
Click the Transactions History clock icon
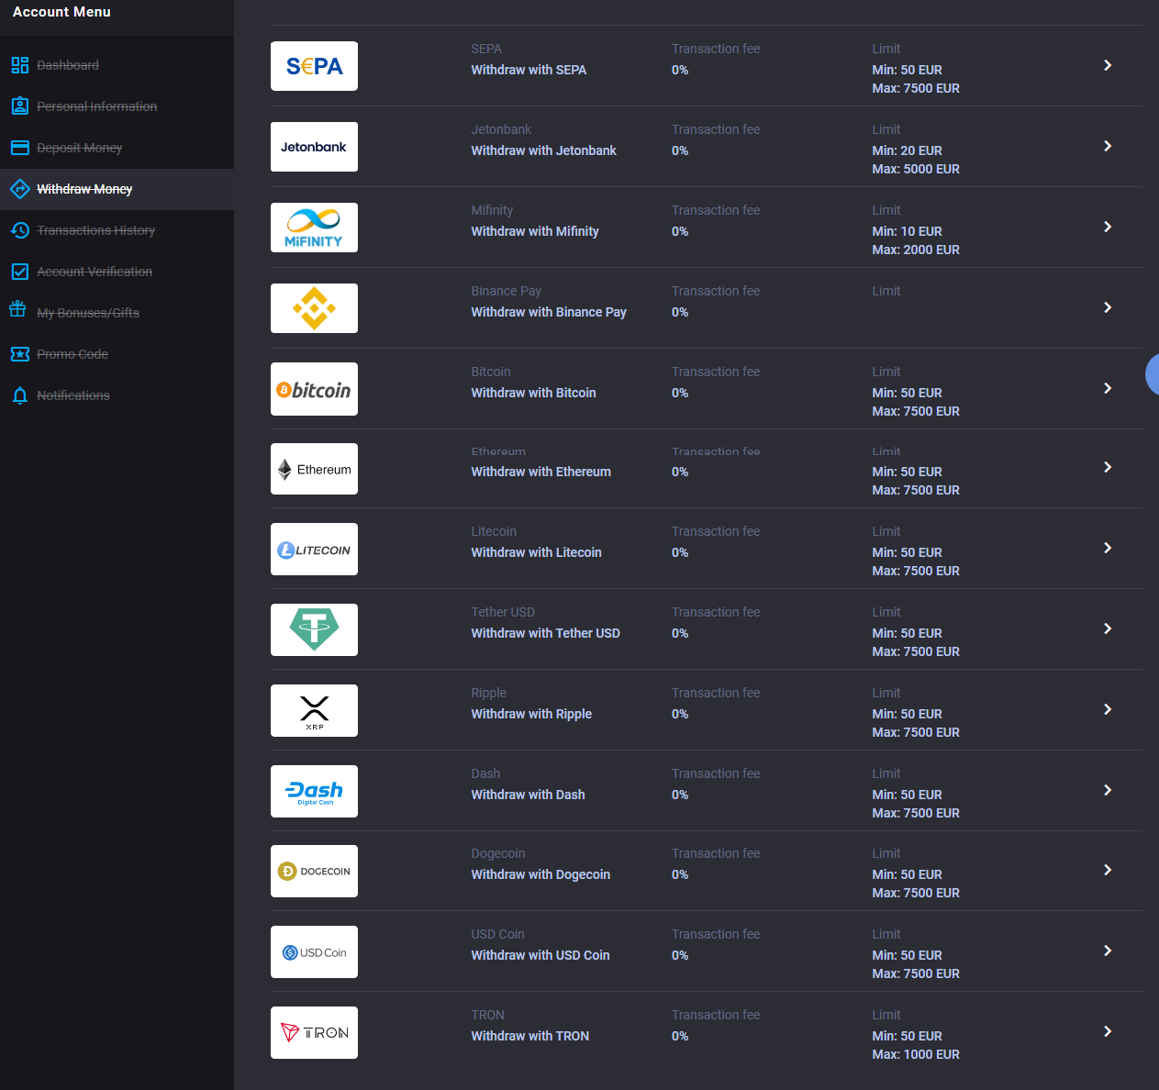(x=19, y=230)
